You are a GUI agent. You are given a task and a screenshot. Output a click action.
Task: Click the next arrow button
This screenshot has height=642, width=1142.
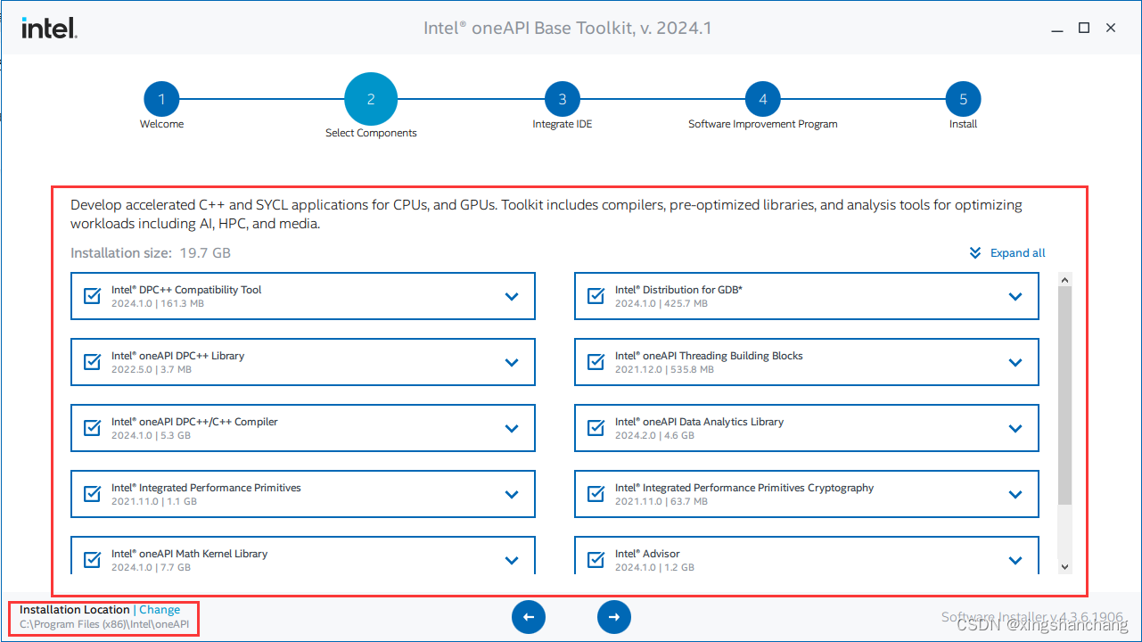click(x=613, y=617)
